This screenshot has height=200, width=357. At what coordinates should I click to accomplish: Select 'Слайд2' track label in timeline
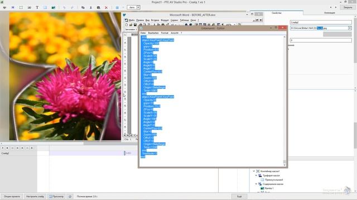click(5, 153)
